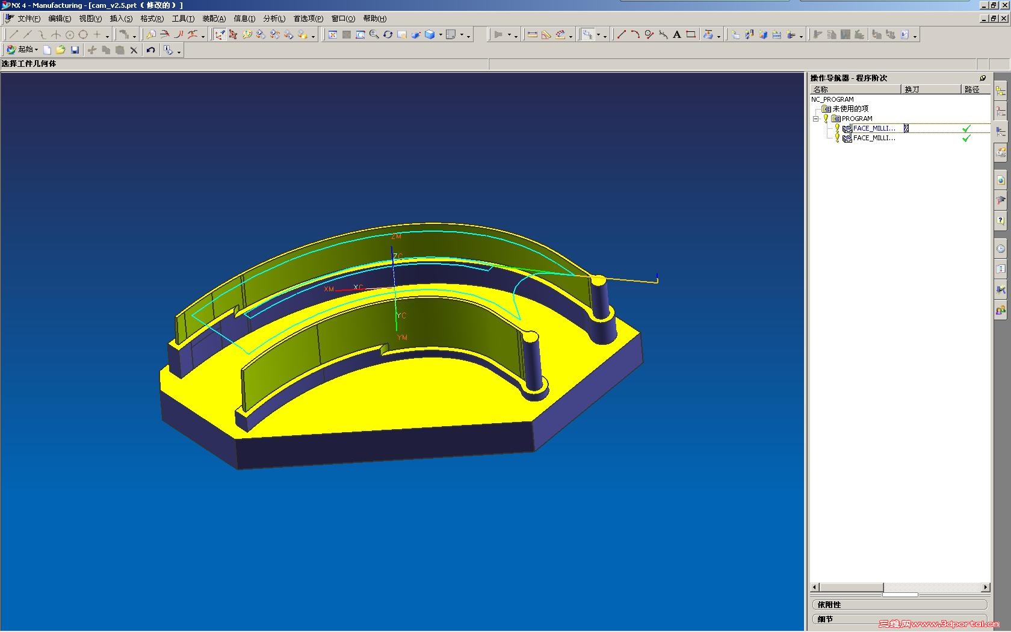This screenshot has width=1011, height=632.
Task: Open the 工具(T) menu
Action: 183,19
